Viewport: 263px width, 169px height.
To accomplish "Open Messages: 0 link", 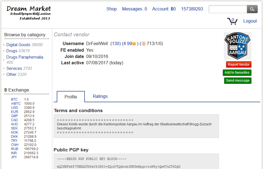I will pos(134,9).
